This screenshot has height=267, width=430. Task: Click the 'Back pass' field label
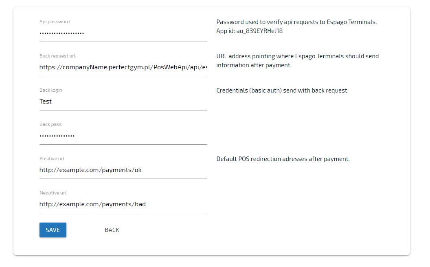click(50, 124)
